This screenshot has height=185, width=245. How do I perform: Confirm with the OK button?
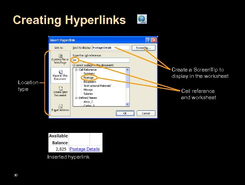tap(125, 113)
